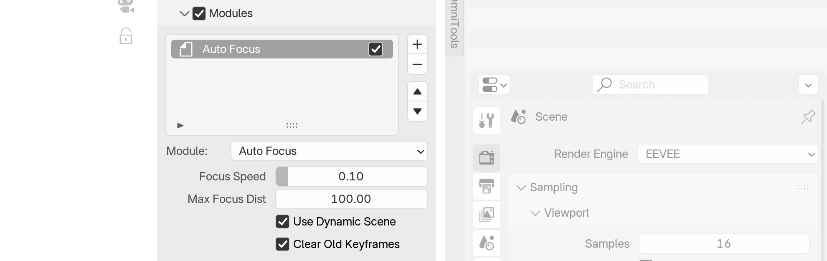Open the Output properties tab

click(x=487, y=186)
